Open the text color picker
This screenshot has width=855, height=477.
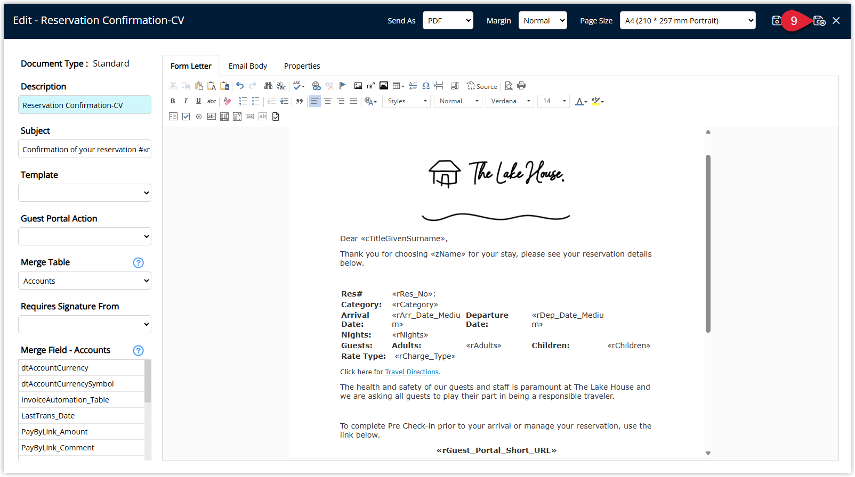[x=581, y=101]
